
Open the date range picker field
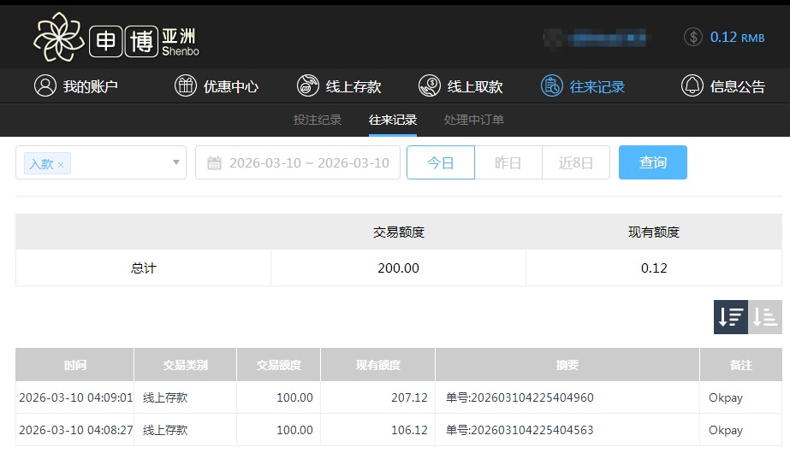click(298, 162)
